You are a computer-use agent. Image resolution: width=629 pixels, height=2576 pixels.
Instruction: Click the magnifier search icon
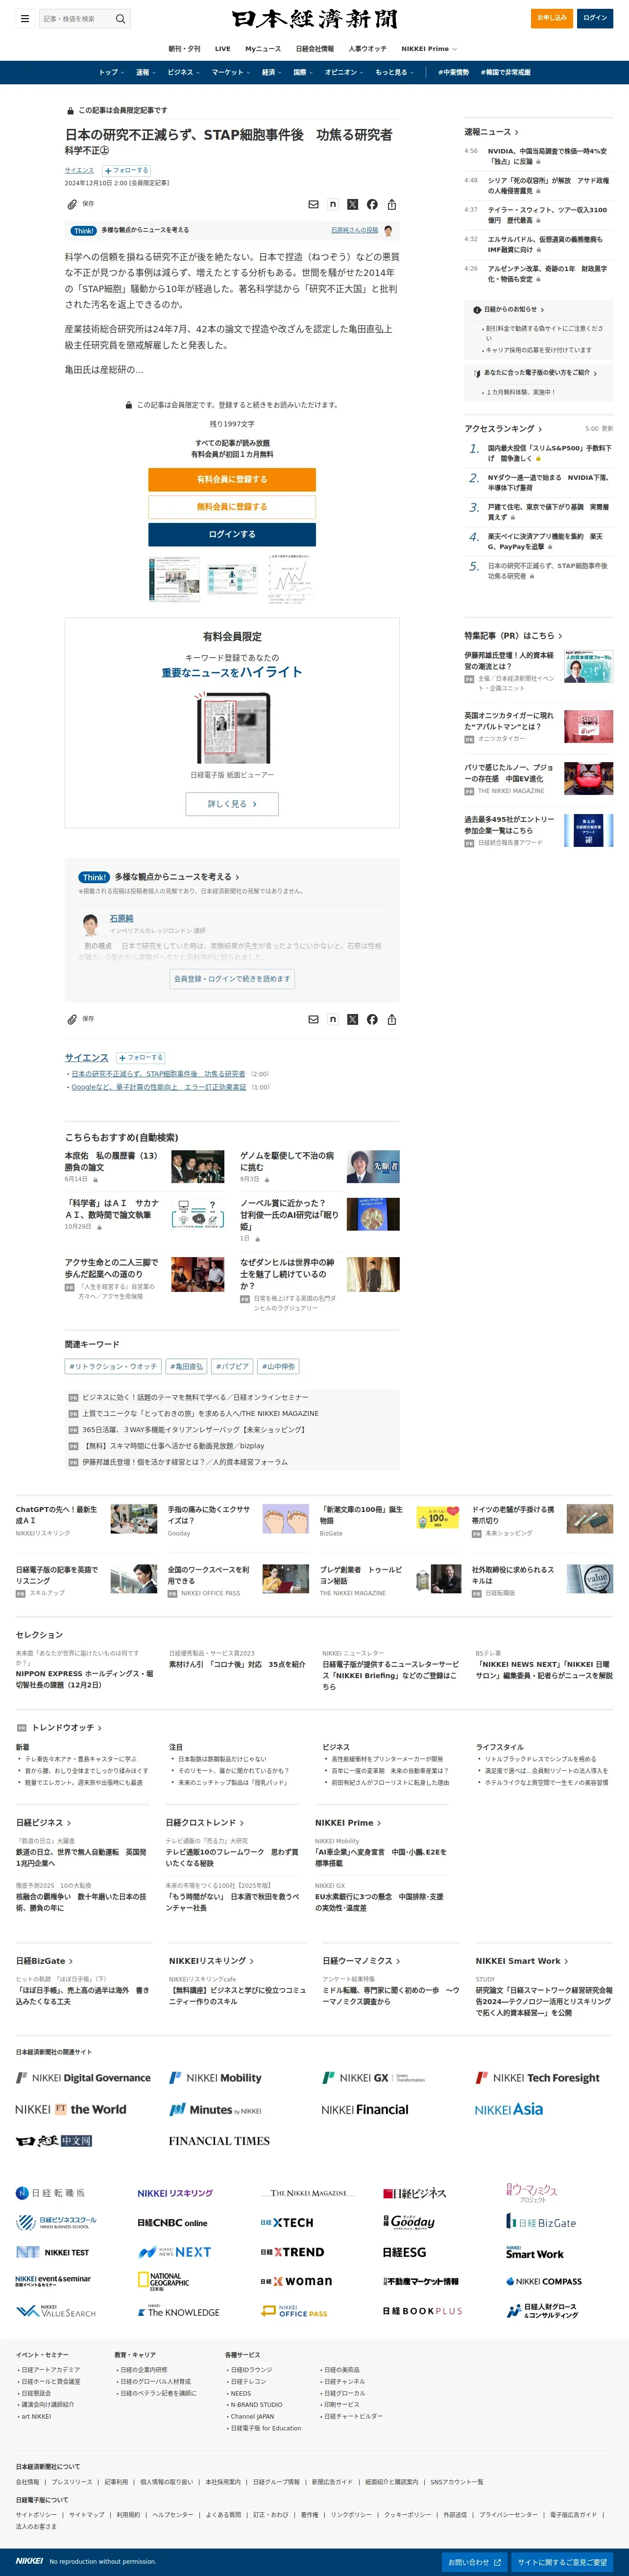pyautogui.click(x=120, y=18)
